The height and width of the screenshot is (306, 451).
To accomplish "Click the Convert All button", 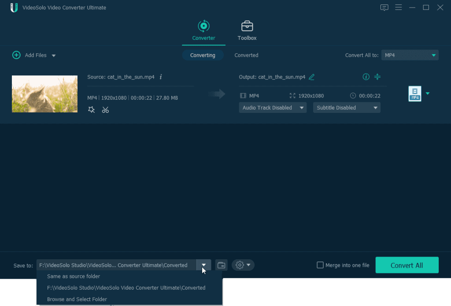I will pos(407,265).
